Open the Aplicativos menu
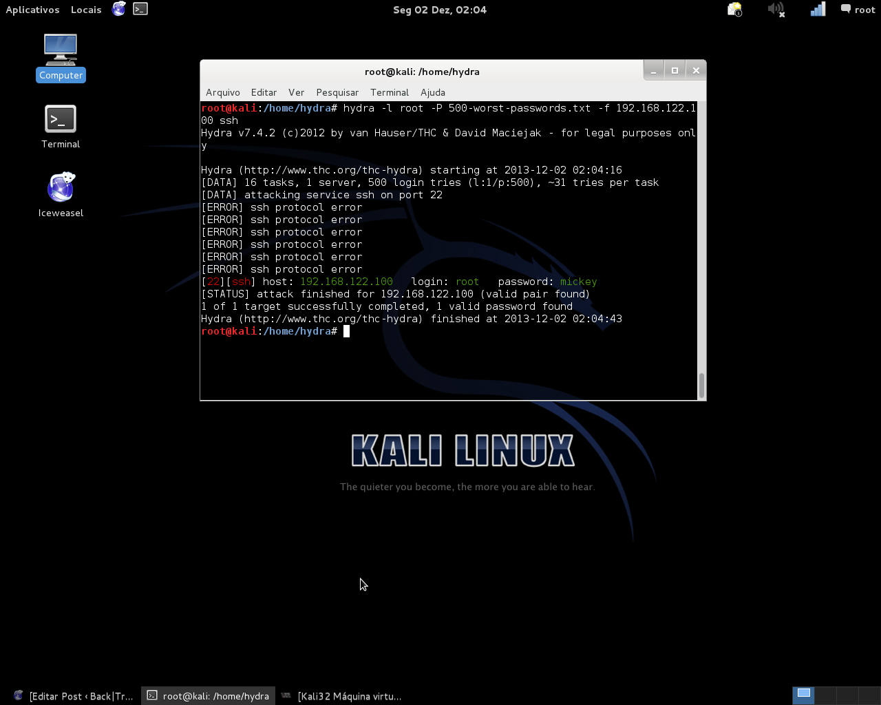The height and width of the screenshot is (705, 881). [x=32, y=10]
